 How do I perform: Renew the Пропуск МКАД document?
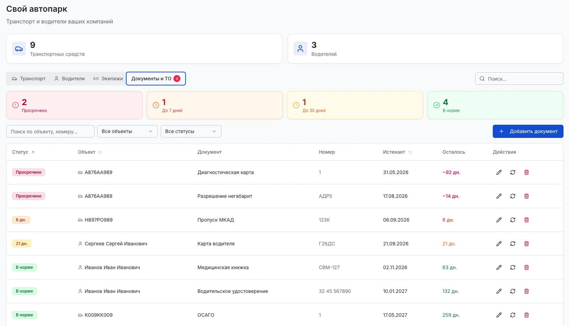[x=513, y=220]
